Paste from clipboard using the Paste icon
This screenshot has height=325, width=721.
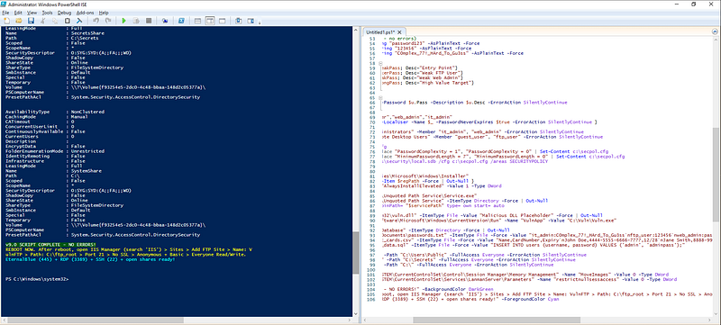tap(67, 21)
